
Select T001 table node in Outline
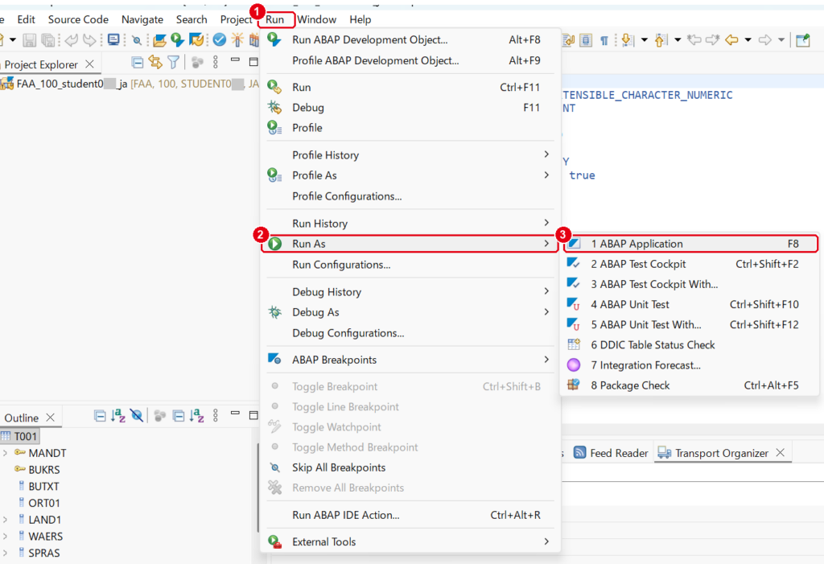coord(19,436)
